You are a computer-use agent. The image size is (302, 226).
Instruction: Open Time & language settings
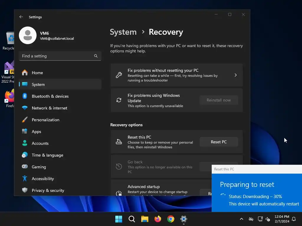[x=60, y=155]
